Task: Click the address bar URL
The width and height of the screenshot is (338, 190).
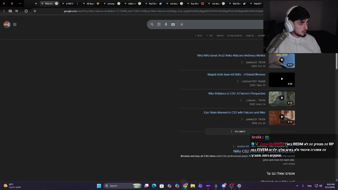Action: 163,11
